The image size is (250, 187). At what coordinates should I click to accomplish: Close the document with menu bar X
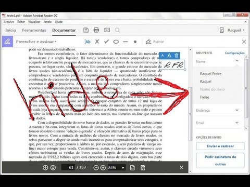[x=245, y=22]
